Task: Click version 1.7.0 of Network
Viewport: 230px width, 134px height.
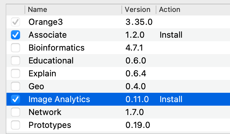Action: point(134,112)
